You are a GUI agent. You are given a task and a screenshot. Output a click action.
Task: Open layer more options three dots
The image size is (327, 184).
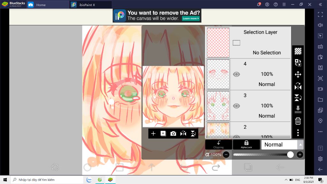(298, 133)
